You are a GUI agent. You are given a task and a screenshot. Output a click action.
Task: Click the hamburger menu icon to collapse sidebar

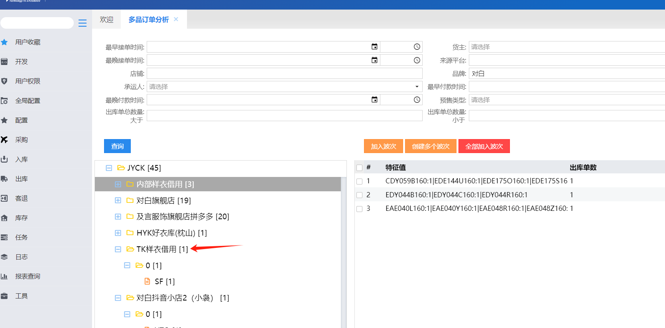(x=83, y=23)
